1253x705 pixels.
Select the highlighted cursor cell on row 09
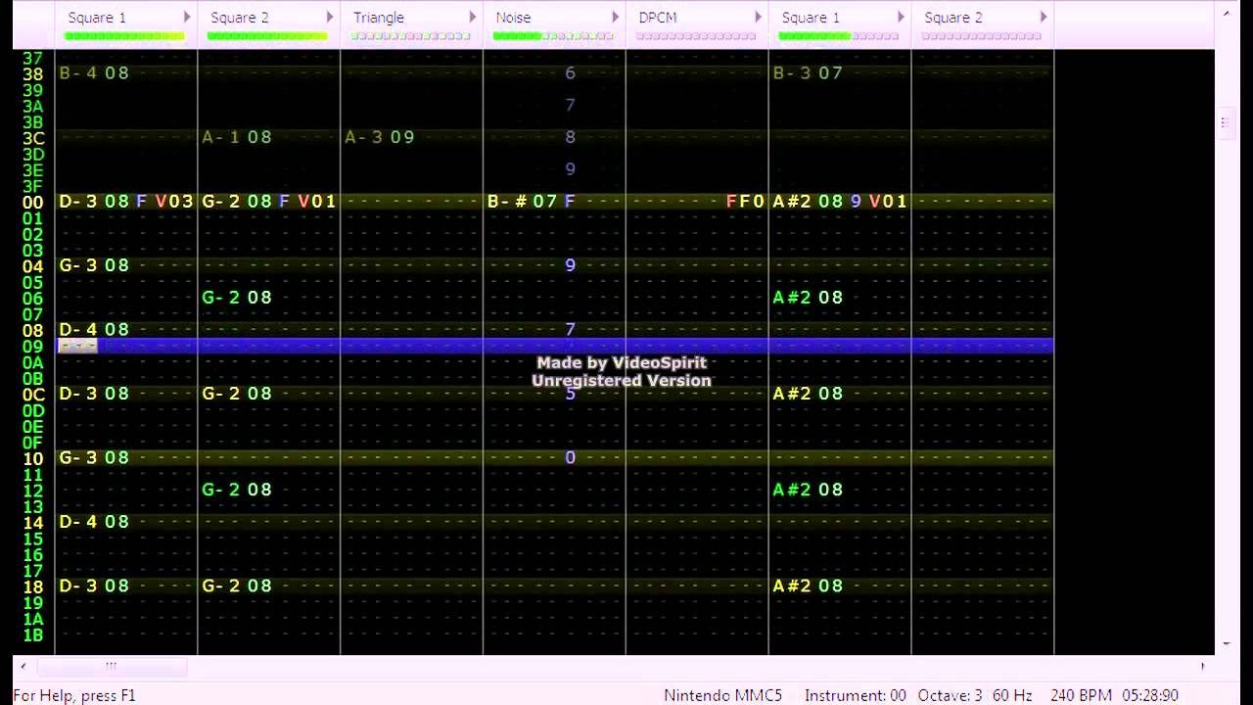(x=78, y=346)
